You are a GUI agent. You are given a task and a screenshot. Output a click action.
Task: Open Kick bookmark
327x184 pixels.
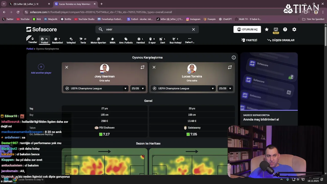click(x=37, y=19)
